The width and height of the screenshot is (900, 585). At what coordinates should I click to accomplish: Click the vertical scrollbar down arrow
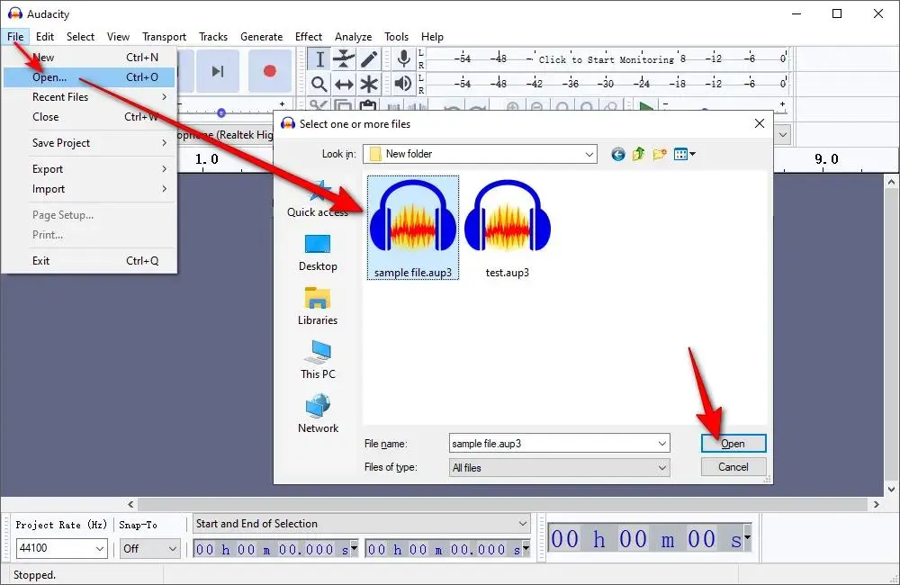pyautogui.click(x=891, y=489)
